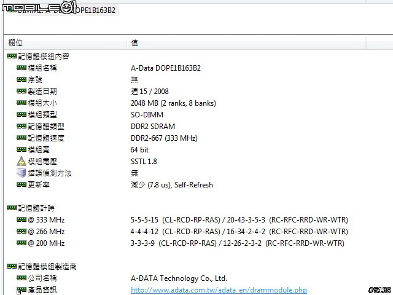The image size is (393, 295).
Task: Sort by the 欄位 column header
Action: [66, 42]
